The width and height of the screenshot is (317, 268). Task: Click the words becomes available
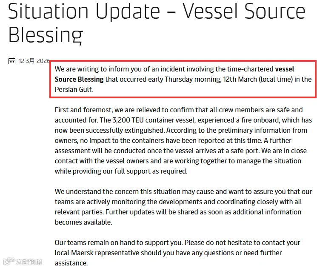click(83, 222)
